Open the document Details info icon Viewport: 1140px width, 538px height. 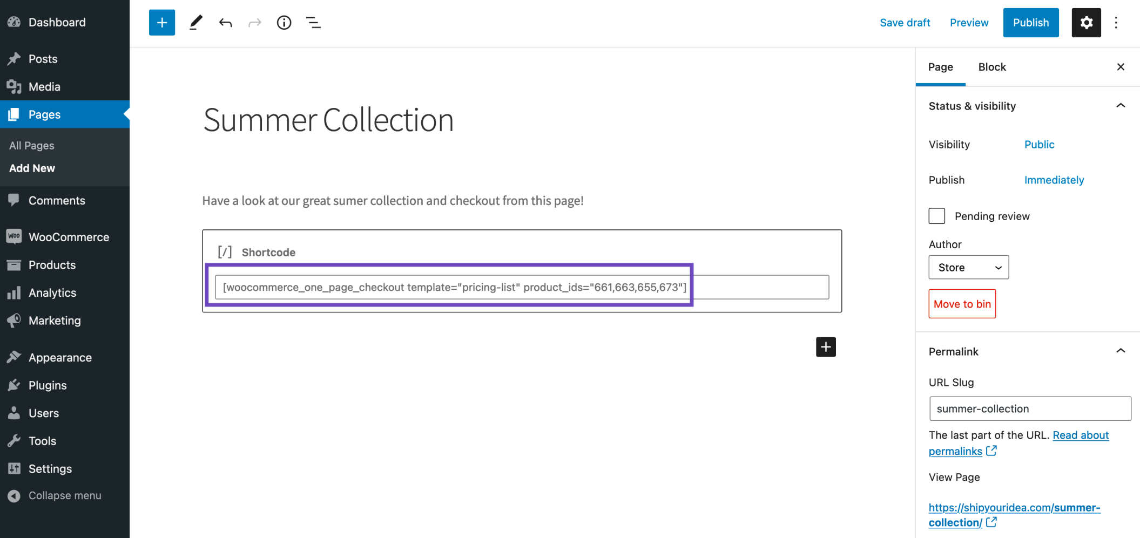click(284, 23)
